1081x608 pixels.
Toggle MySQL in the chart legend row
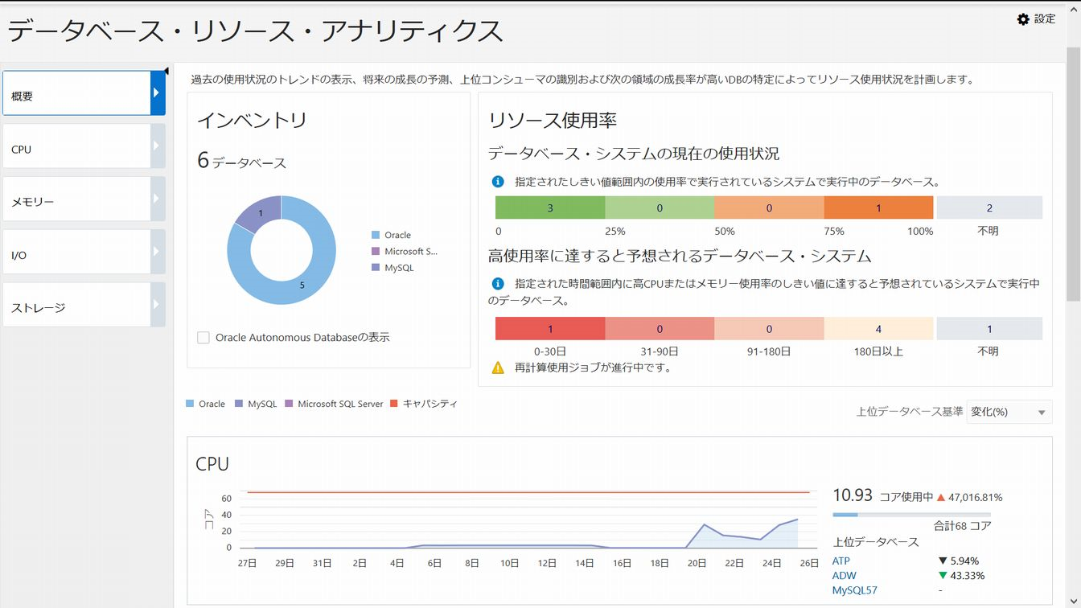click(x=256, y=404)
